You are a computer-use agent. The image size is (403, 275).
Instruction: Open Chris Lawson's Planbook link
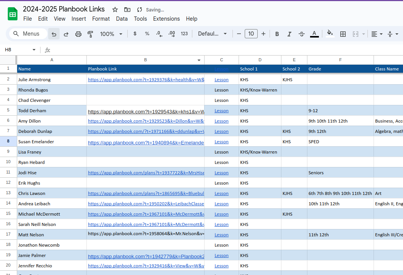[146, 193]
